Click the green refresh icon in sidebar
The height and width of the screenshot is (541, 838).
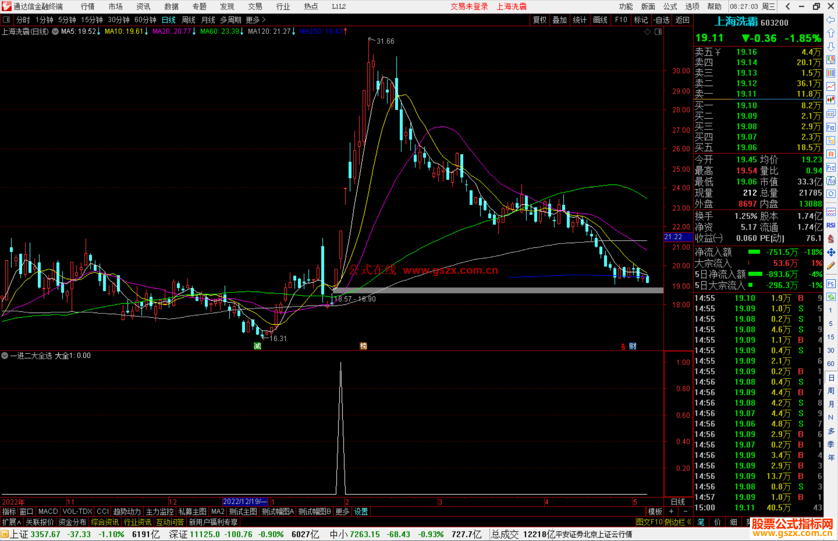click(831, 297)
